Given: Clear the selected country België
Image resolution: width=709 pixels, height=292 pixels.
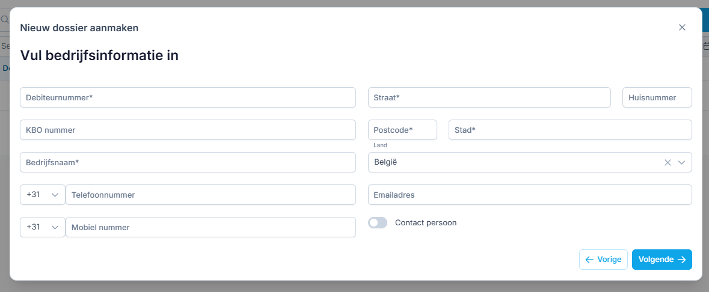Looking at the screenshot, I should click(668, 162).
